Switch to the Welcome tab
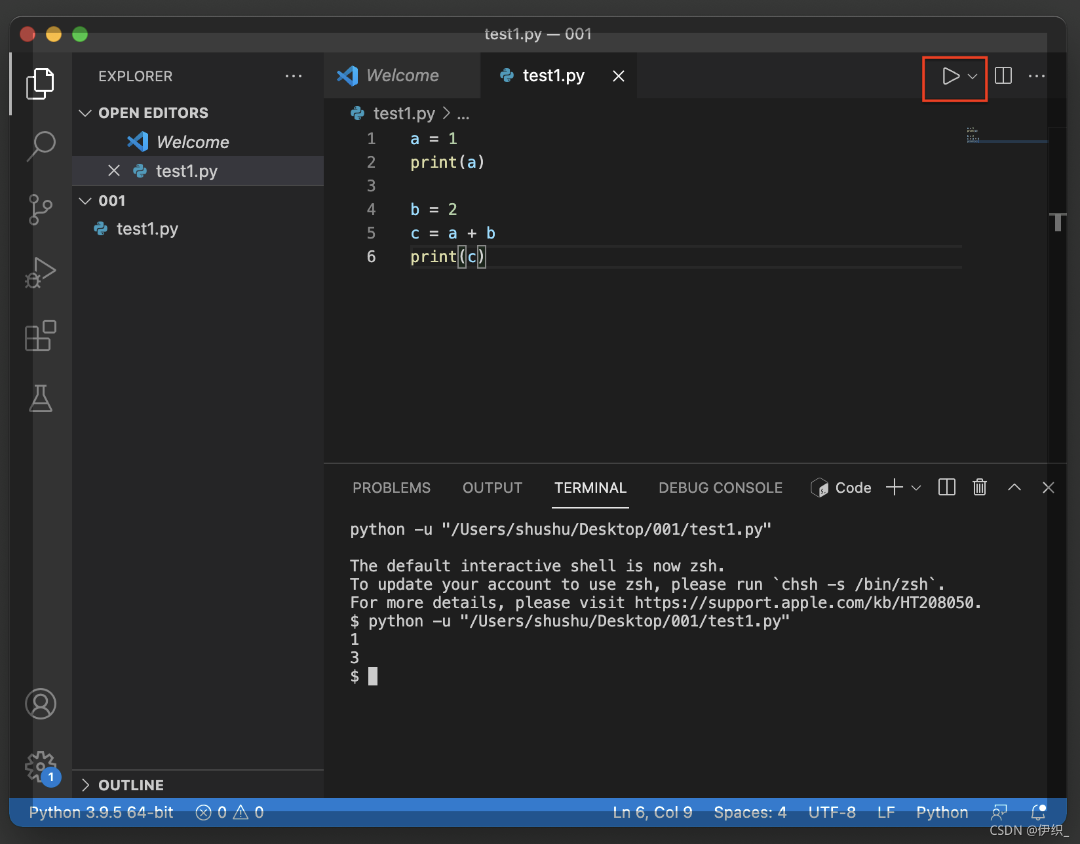Screen dimensions: 1080x844 [x=402, y=76]
